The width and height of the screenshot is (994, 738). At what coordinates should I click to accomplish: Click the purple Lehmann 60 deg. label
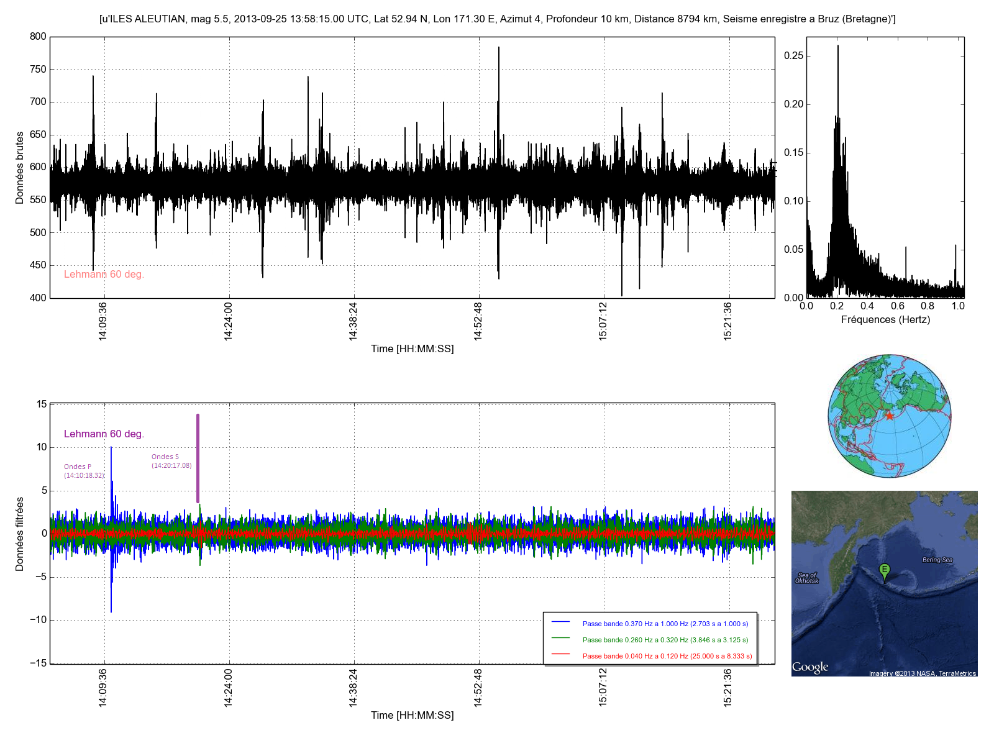[104, 434]
